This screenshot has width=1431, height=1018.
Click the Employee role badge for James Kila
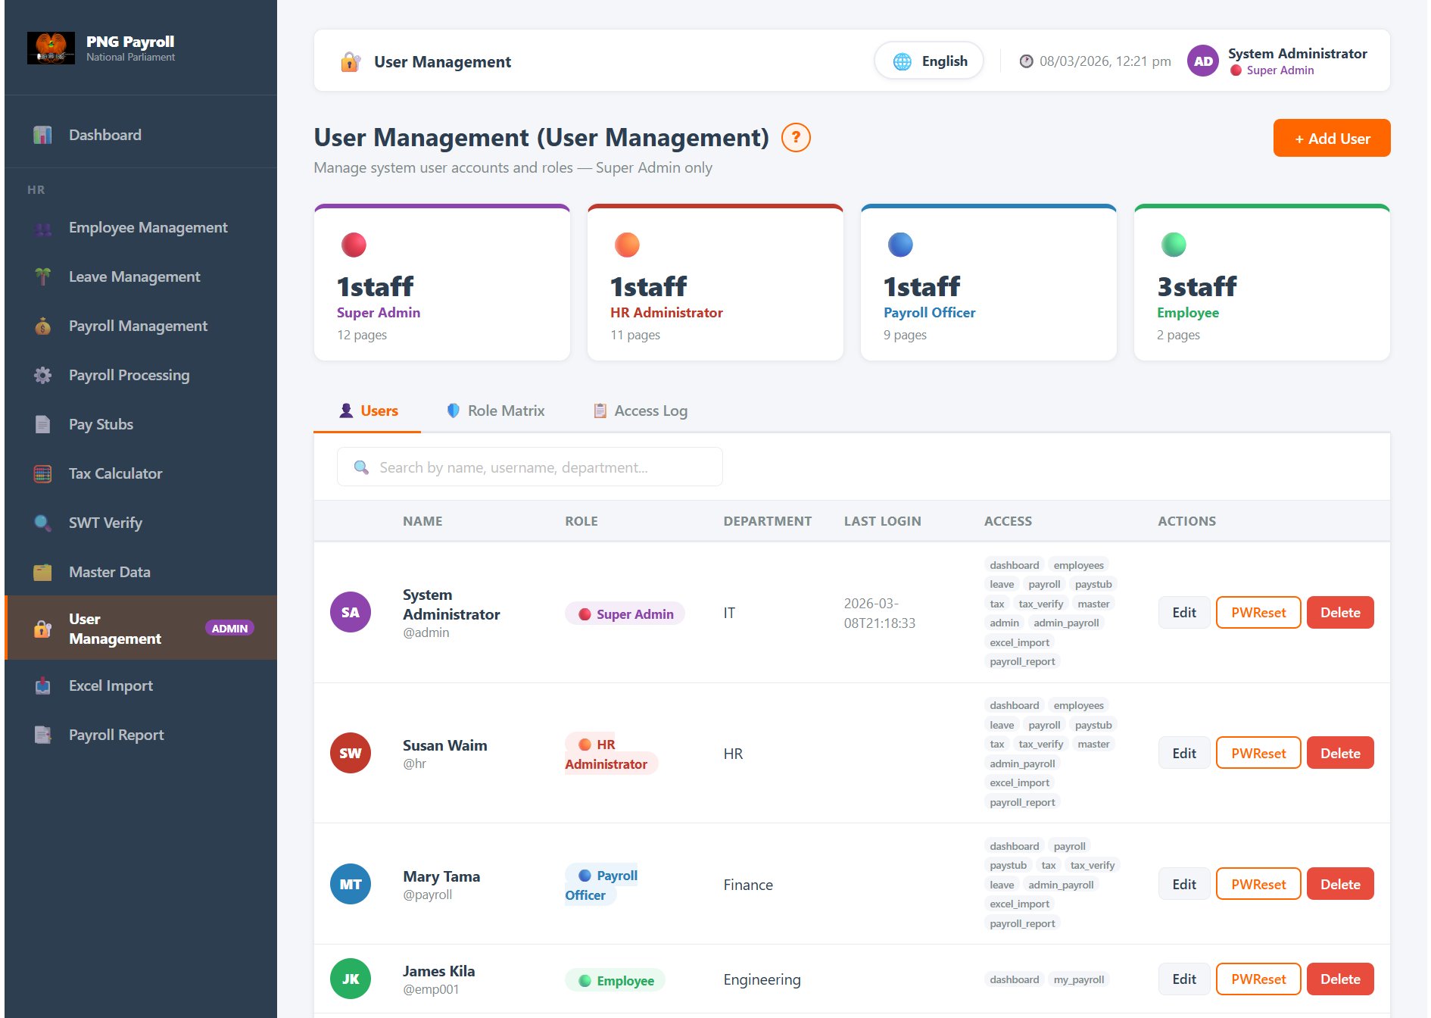tap(615, 981)
